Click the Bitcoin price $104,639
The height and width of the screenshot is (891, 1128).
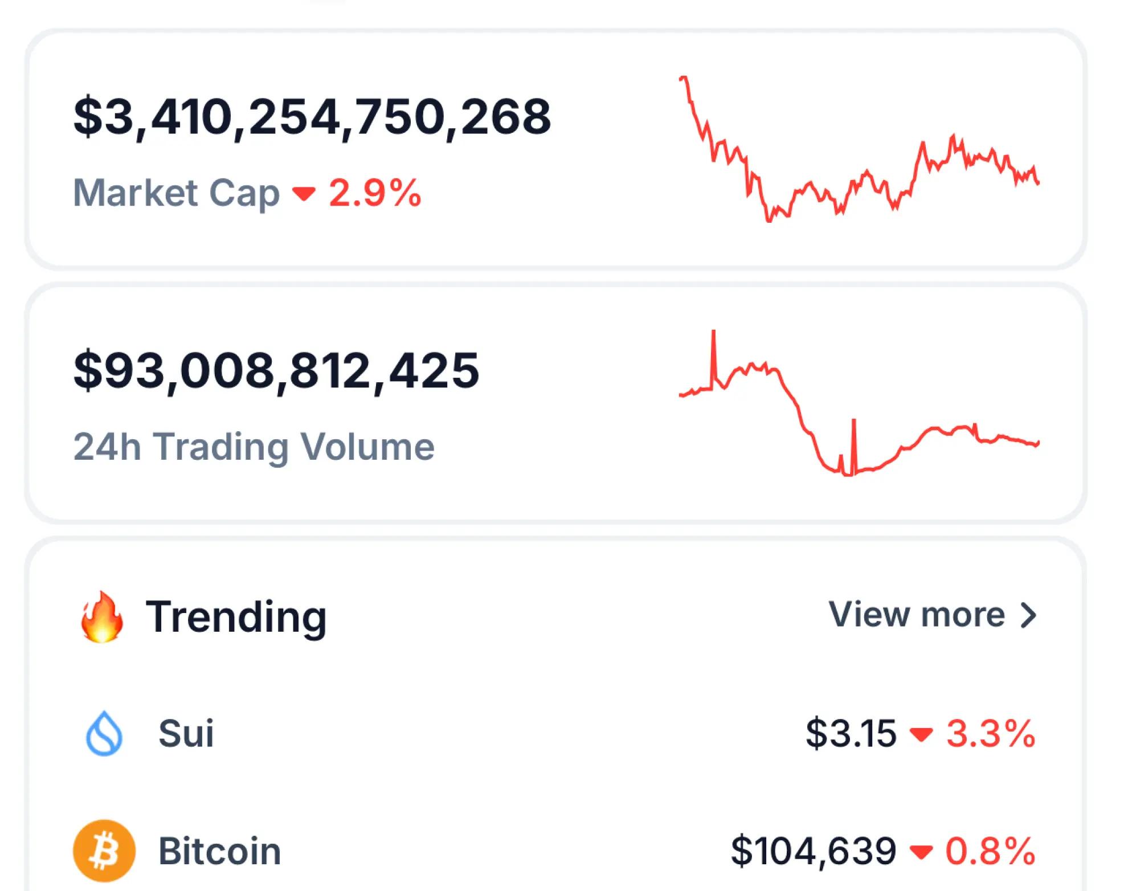(814, 851)
